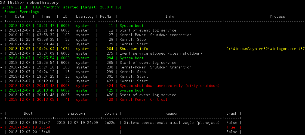Click the Sistema operacional reason text
This screenshot has height=135, width=305.
pos(172,123)
